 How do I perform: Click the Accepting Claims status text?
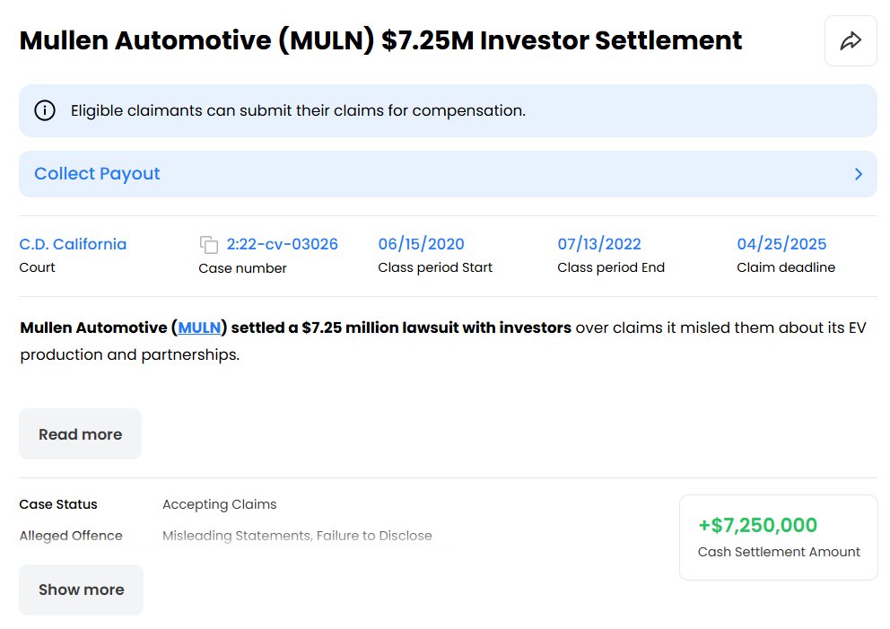tap(220, 504)
